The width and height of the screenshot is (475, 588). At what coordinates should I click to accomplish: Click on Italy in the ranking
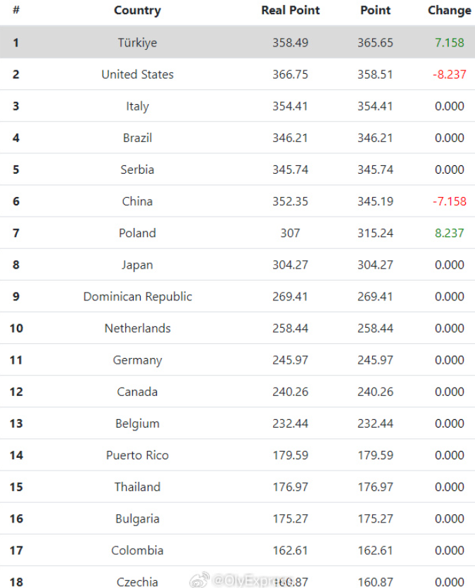(x=137, y=106)
